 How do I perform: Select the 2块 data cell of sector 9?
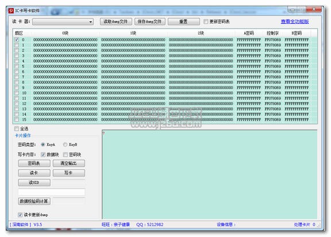[201, 87]
